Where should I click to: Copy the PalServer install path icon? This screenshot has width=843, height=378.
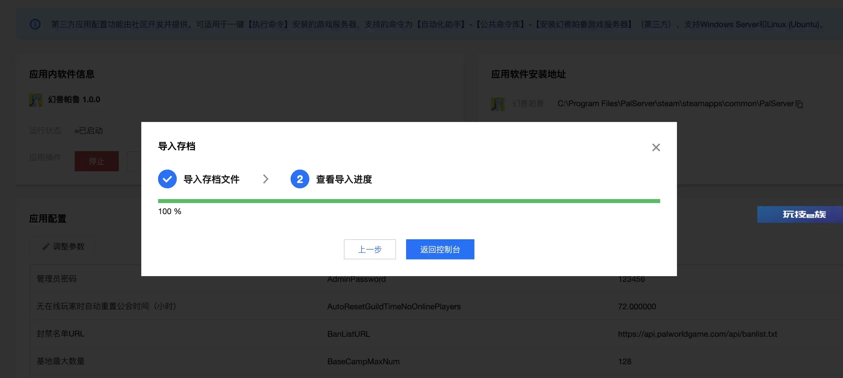click(x=799, y=104)
